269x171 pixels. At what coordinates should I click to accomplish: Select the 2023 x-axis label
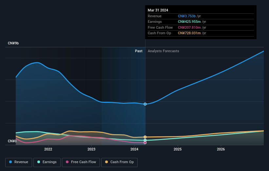(91, 149)
